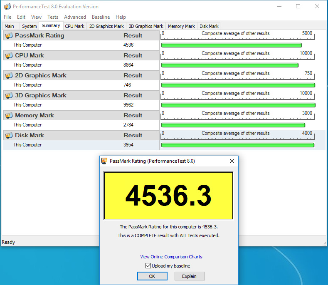Open the Tests menu
The image size is (328, 285).
pos(53,17)
